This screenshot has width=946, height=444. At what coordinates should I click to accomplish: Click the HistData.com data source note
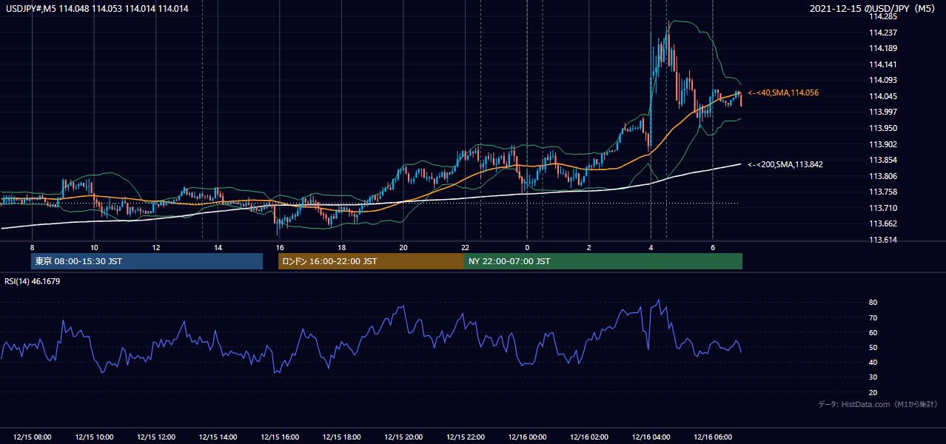pos(878,404)
